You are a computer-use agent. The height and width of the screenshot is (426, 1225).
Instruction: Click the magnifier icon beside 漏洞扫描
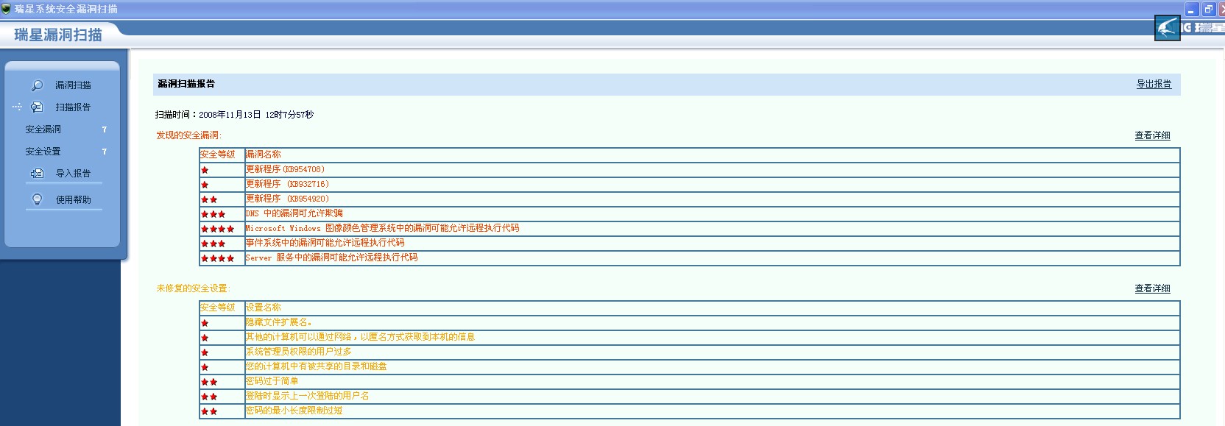click(37, 85)
